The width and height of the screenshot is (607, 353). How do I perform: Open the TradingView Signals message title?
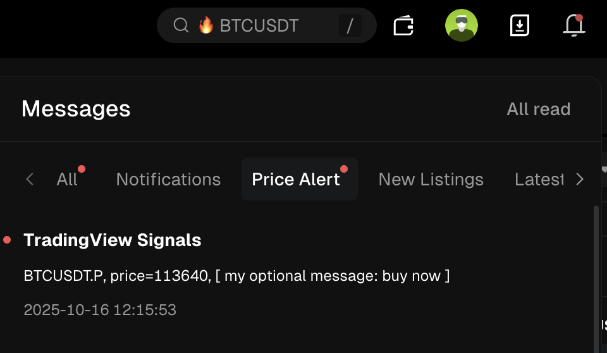coord(113,240)
